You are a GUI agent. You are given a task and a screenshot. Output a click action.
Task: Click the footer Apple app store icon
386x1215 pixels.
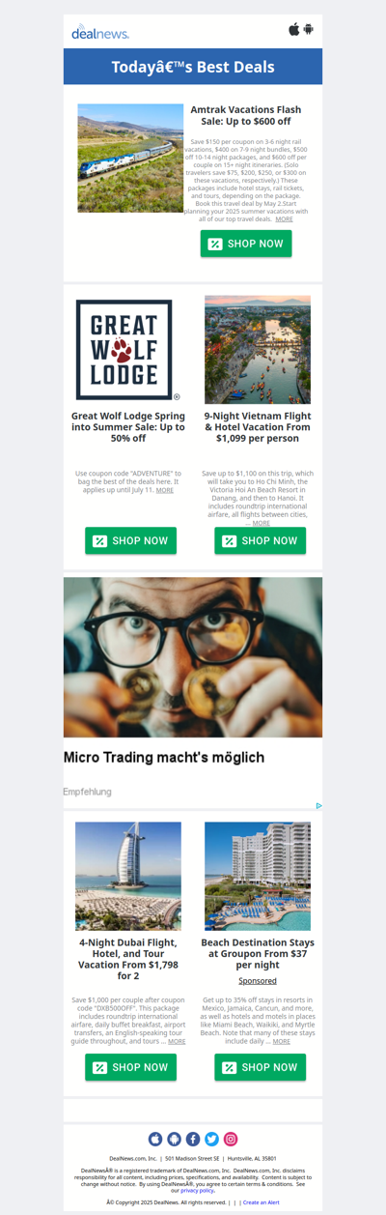[155, 1140]
